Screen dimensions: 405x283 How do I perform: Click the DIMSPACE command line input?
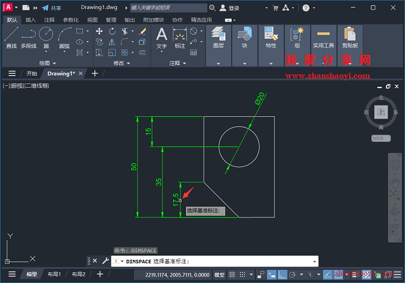point(214,262)
